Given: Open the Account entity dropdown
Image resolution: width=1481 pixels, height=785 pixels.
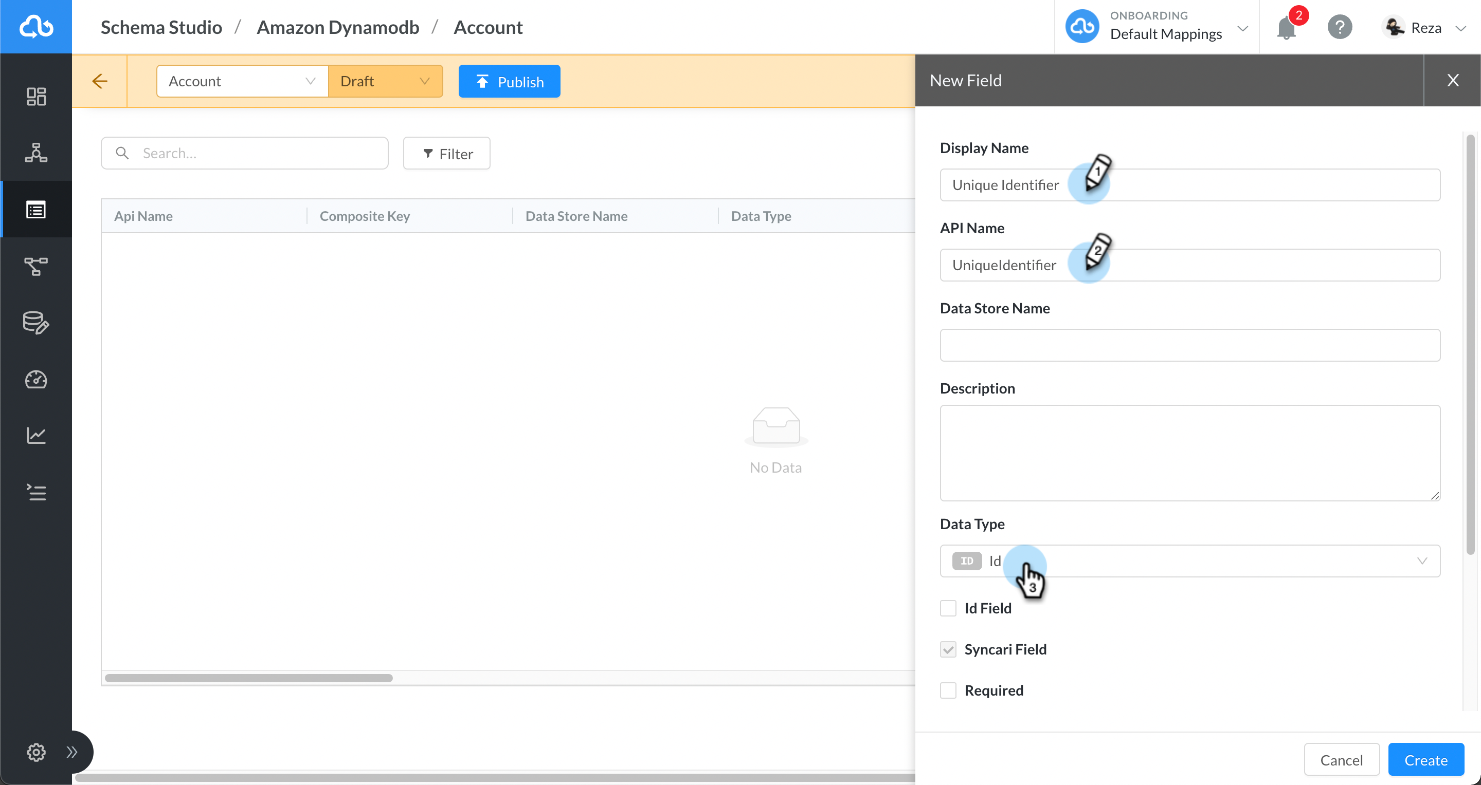Looking at the screenshot, I should tap(242, 81).
